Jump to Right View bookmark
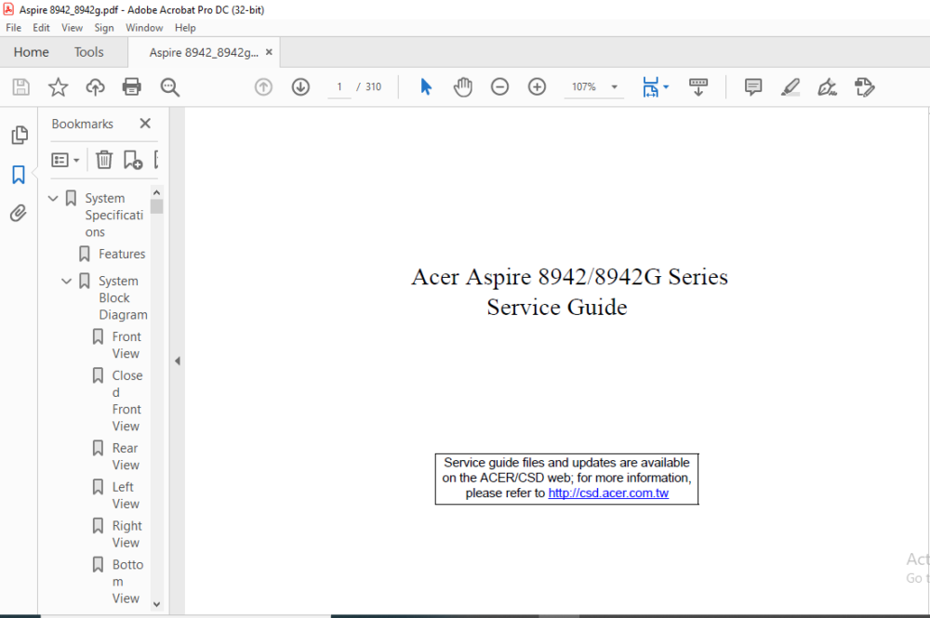 pyautogui.click(x=126, y=533)
